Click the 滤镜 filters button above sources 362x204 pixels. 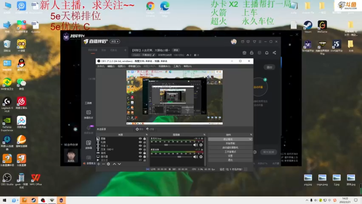[150, 129]
